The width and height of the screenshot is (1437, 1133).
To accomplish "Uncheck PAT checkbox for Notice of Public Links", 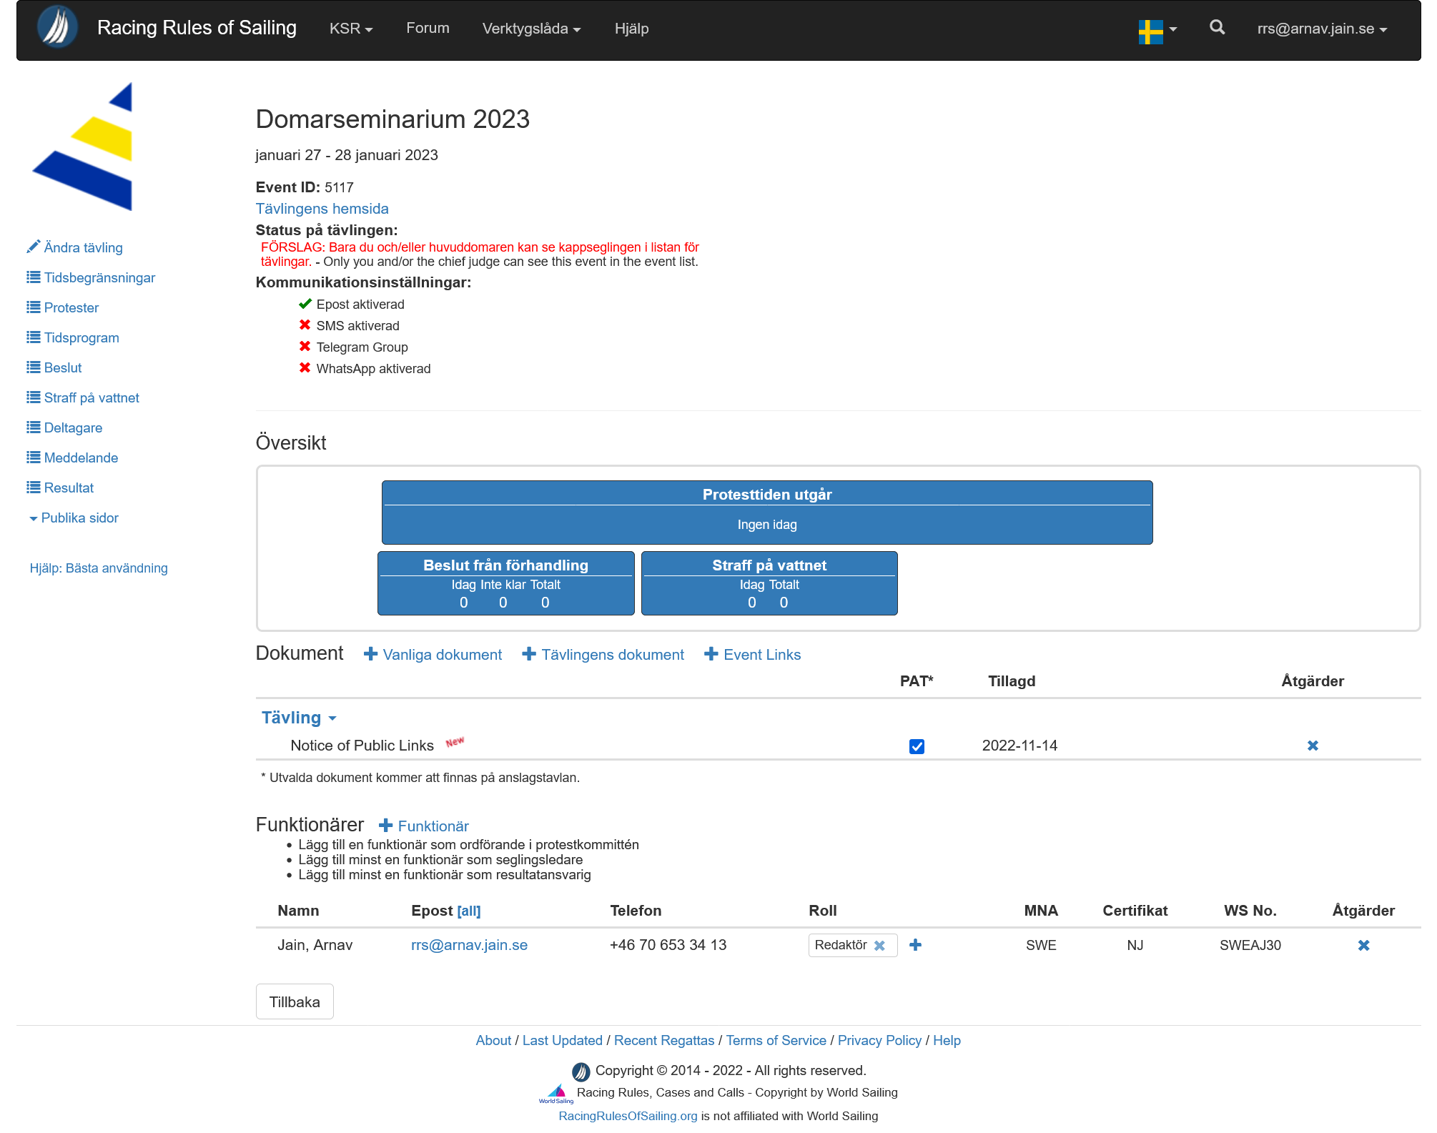I will [x=917, y=746].
